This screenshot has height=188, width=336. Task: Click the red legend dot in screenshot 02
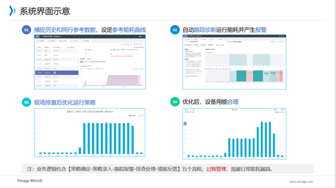click(223, 69)
